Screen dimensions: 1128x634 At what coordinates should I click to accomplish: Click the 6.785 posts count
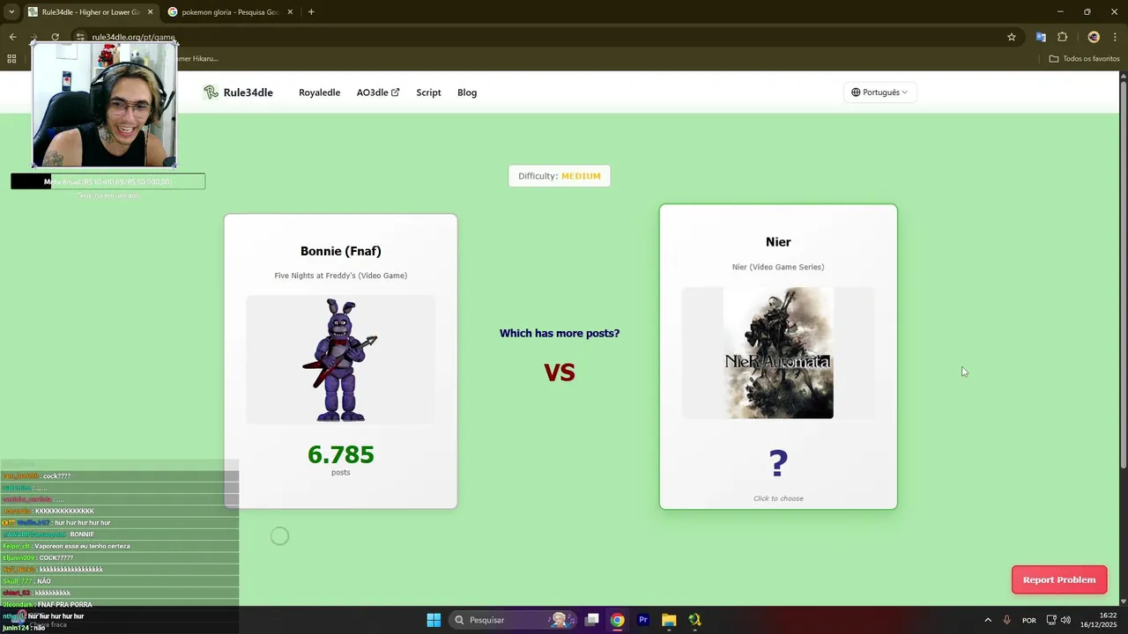[x=341, y=454]
